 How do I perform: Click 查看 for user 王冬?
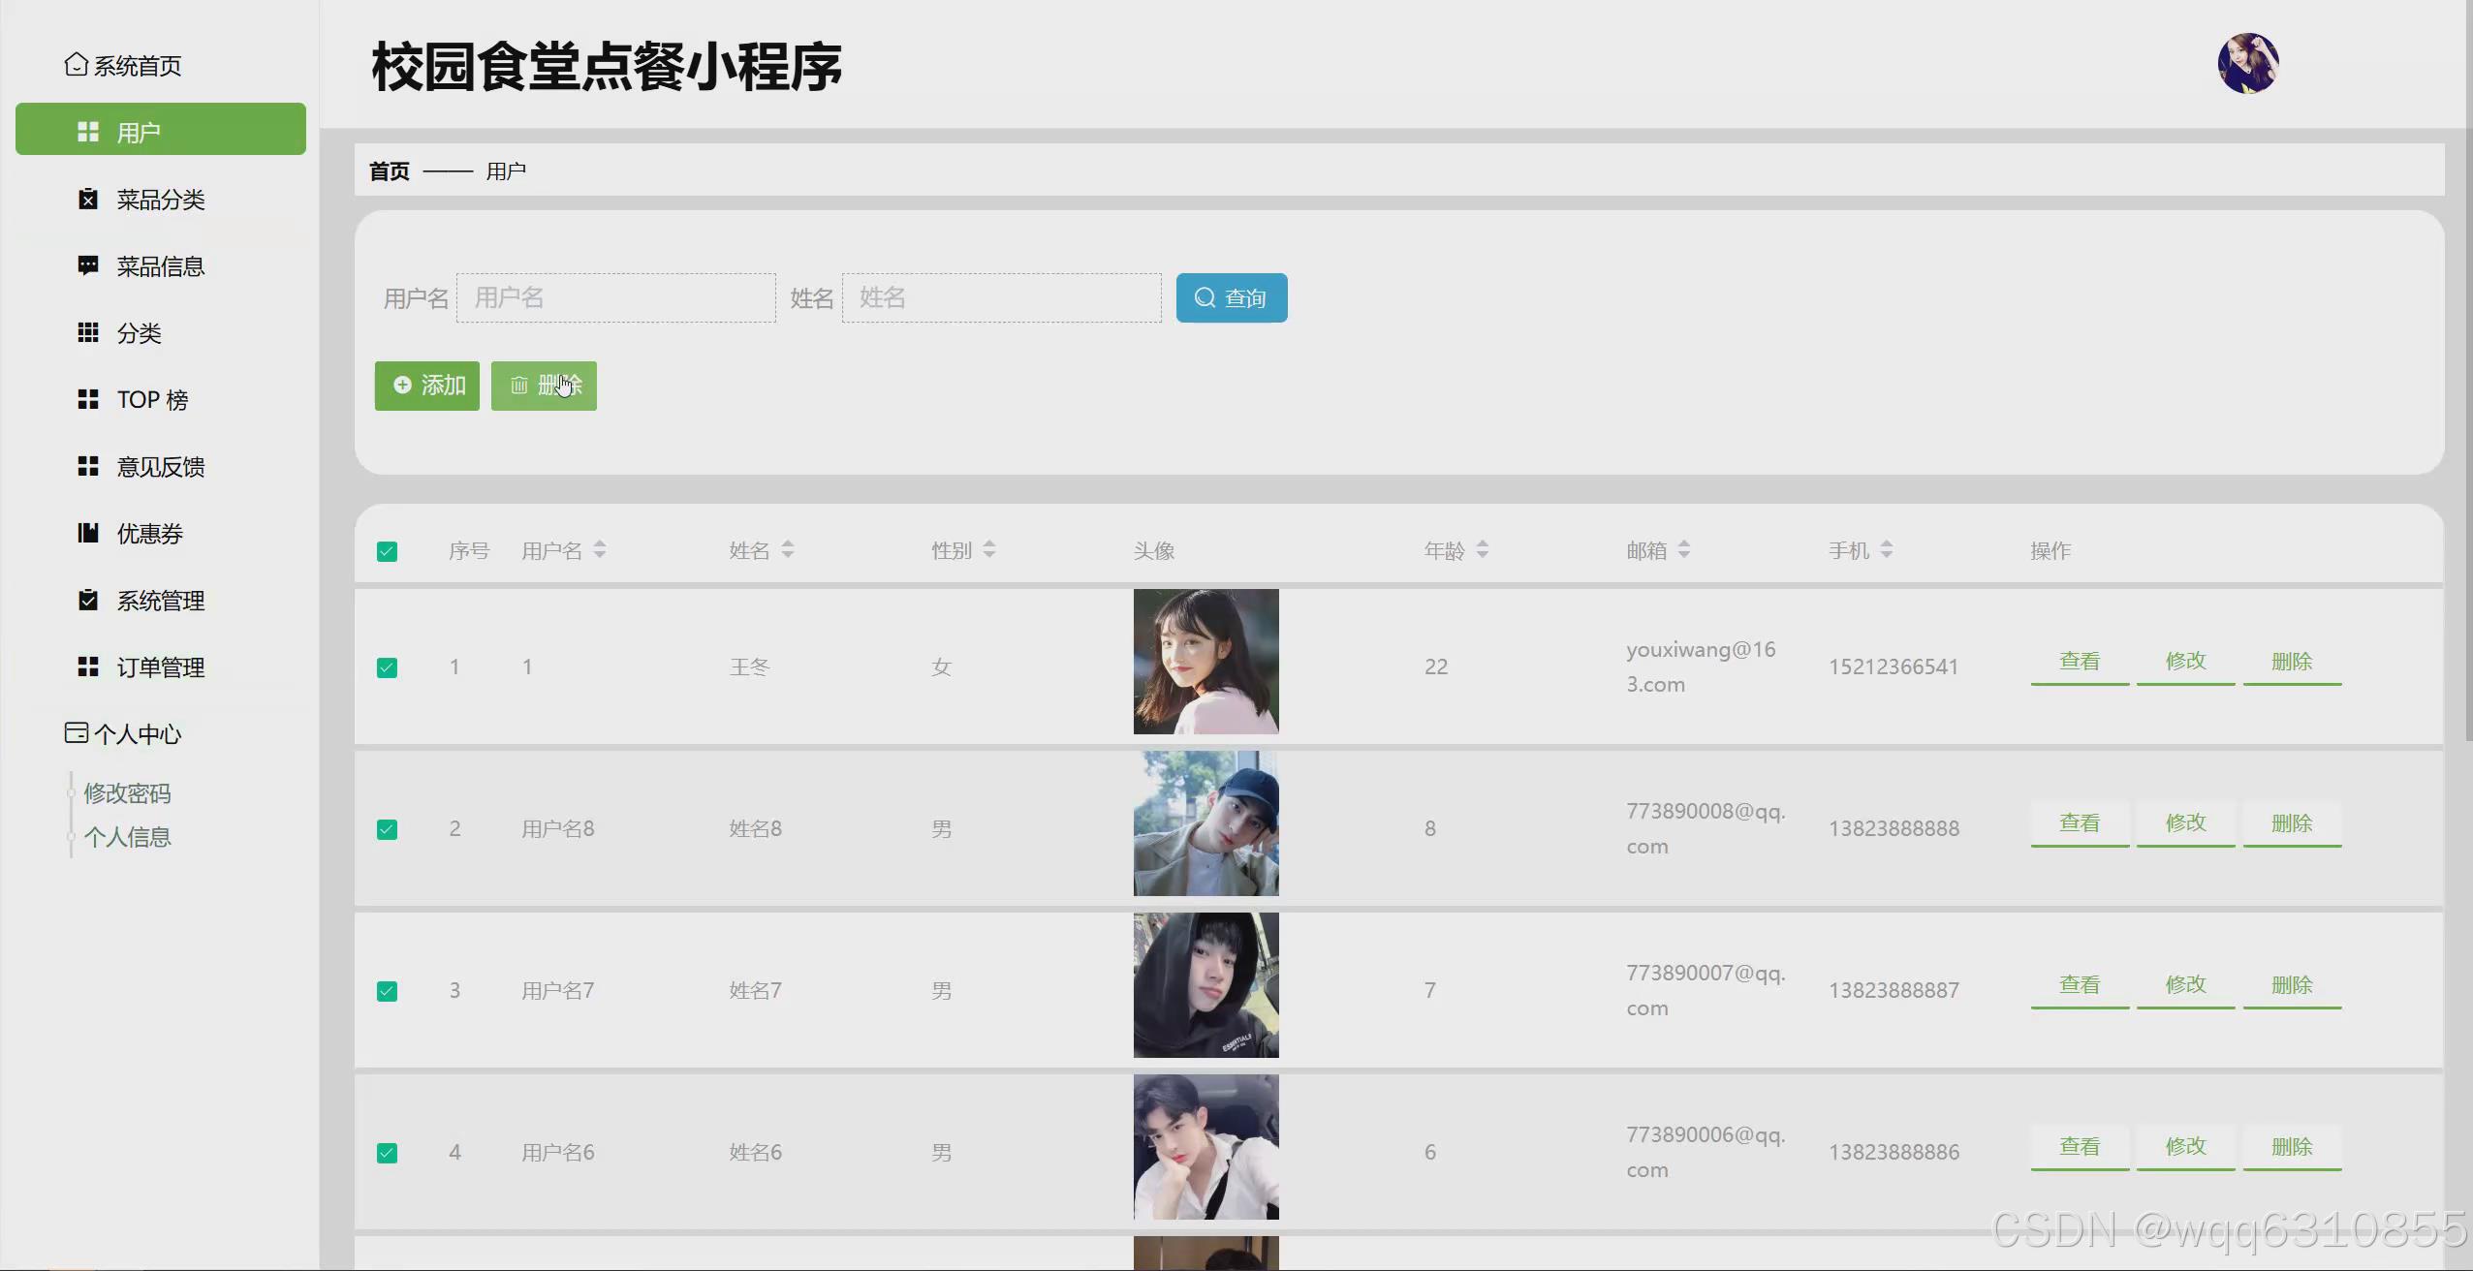[2080, 662]
